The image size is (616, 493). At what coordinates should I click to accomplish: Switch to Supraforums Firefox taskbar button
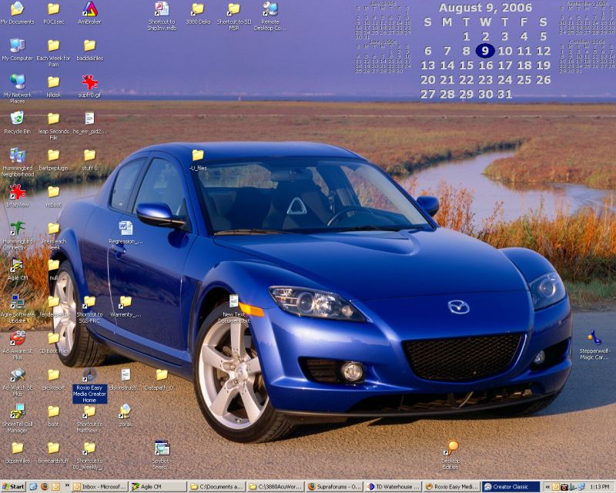pyautogui.click(x=333, y=487)
